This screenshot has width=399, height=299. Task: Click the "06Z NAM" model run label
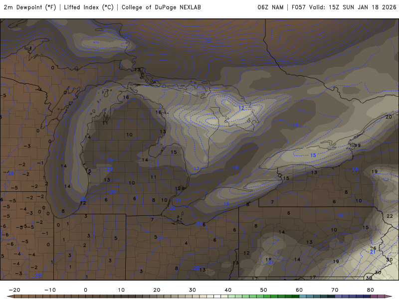270,7
